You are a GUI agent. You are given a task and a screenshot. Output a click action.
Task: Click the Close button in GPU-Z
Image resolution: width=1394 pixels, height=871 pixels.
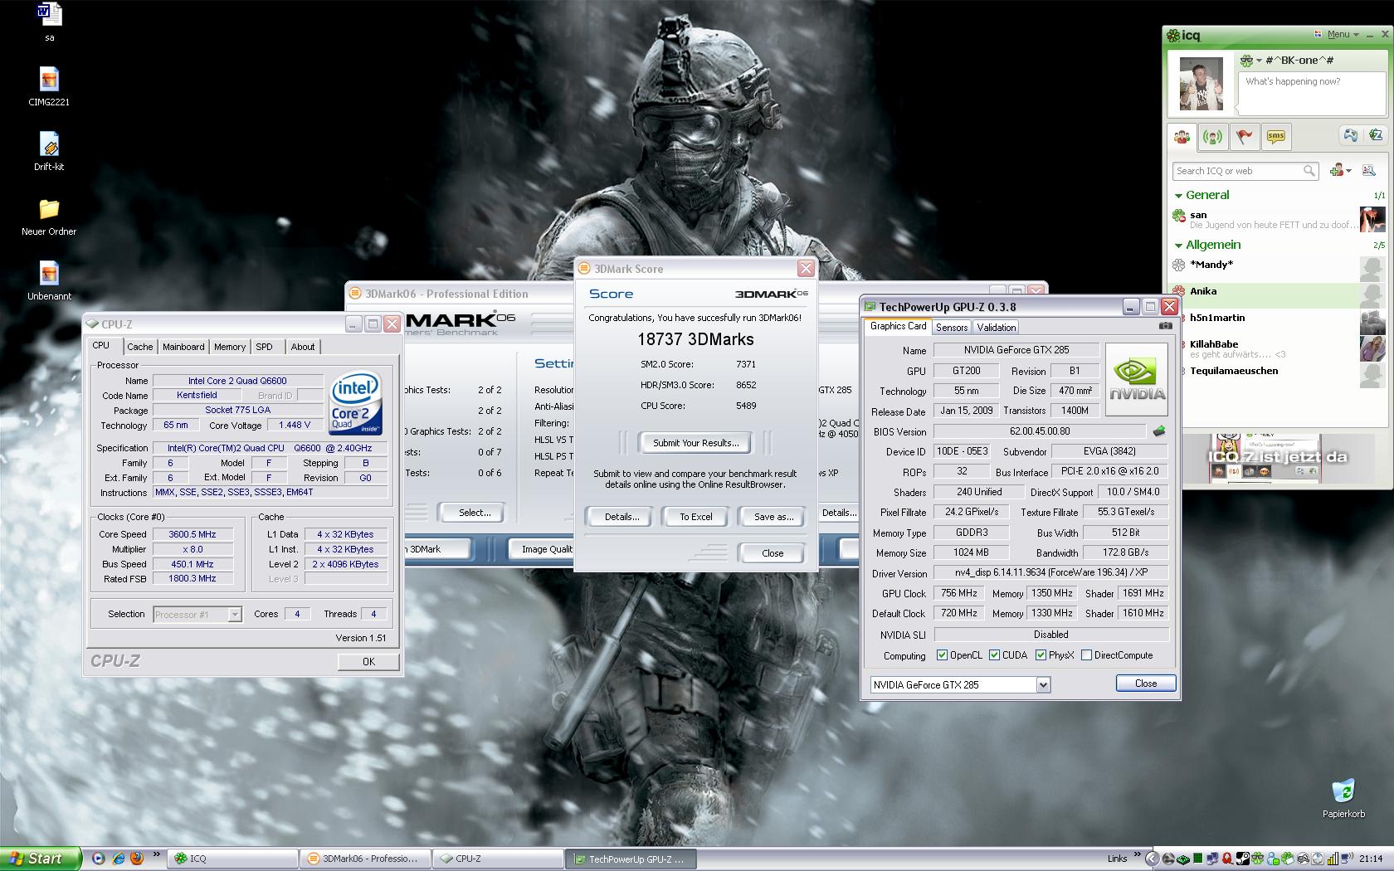point(1146,684)
